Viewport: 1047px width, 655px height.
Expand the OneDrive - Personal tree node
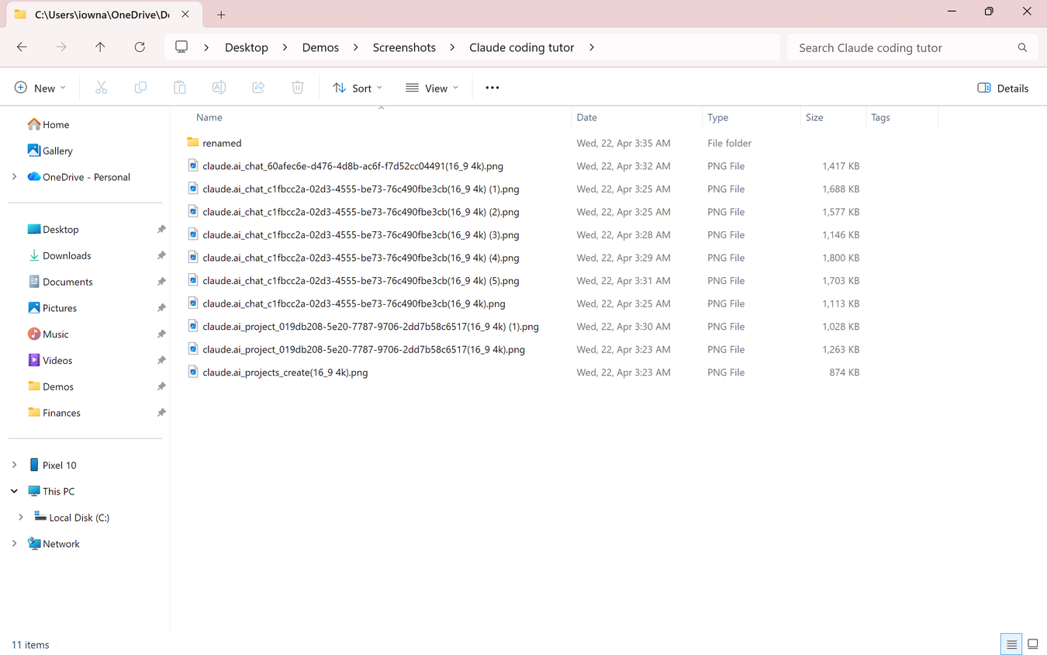click(14, 177)
